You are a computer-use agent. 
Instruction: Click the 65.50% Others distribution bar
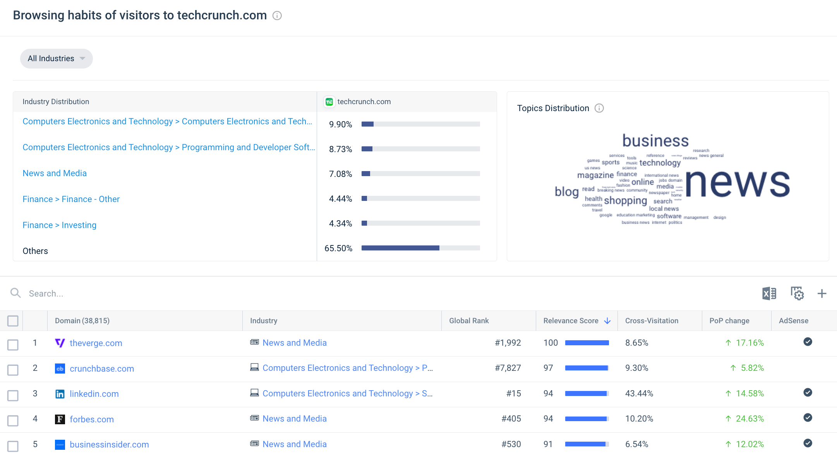(x=421, y=248)
